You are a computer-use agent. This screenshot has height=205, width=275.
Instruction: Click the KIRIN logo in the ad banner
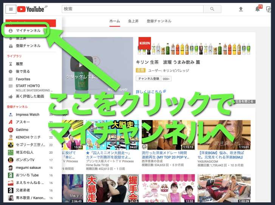pos(145,43)
